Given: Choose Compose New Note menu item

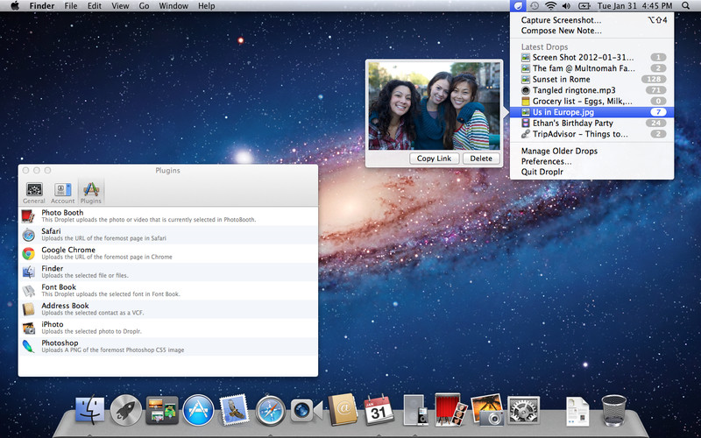Looking at the screenshot, I should tap(563, 31).
